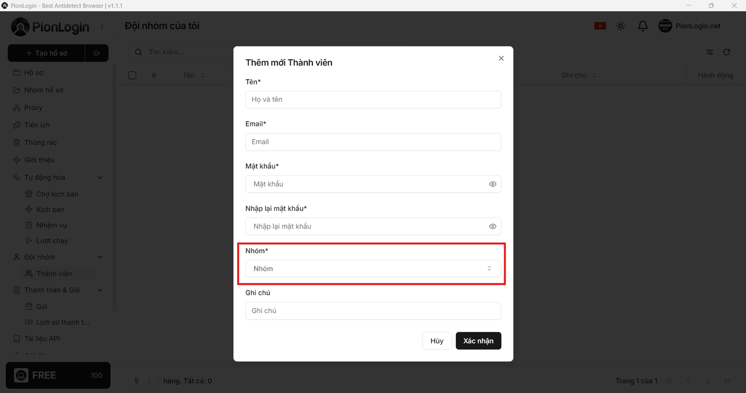Open the rows-per-page selector showing 5
This screenshot has width=746, height=393.
(x=143, y=381)
